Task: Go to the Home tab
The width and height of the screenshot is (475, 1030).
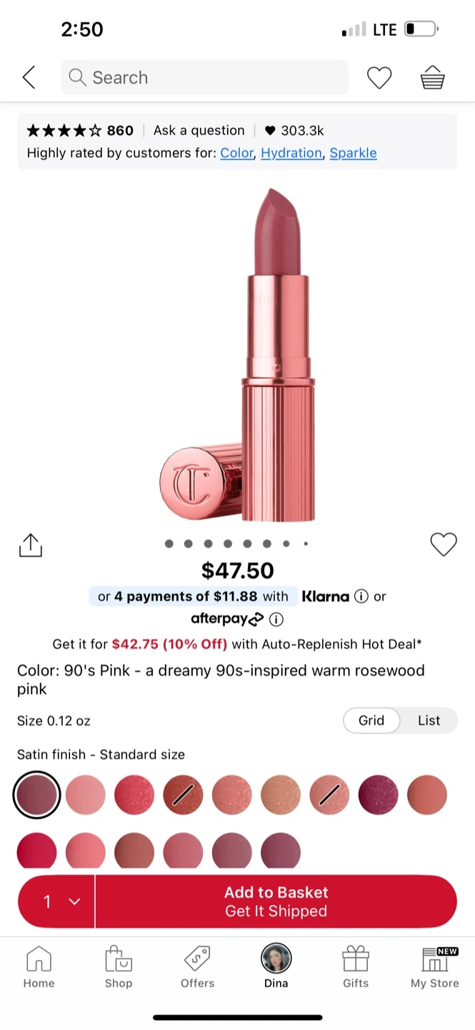Action: tap(39, 967)
